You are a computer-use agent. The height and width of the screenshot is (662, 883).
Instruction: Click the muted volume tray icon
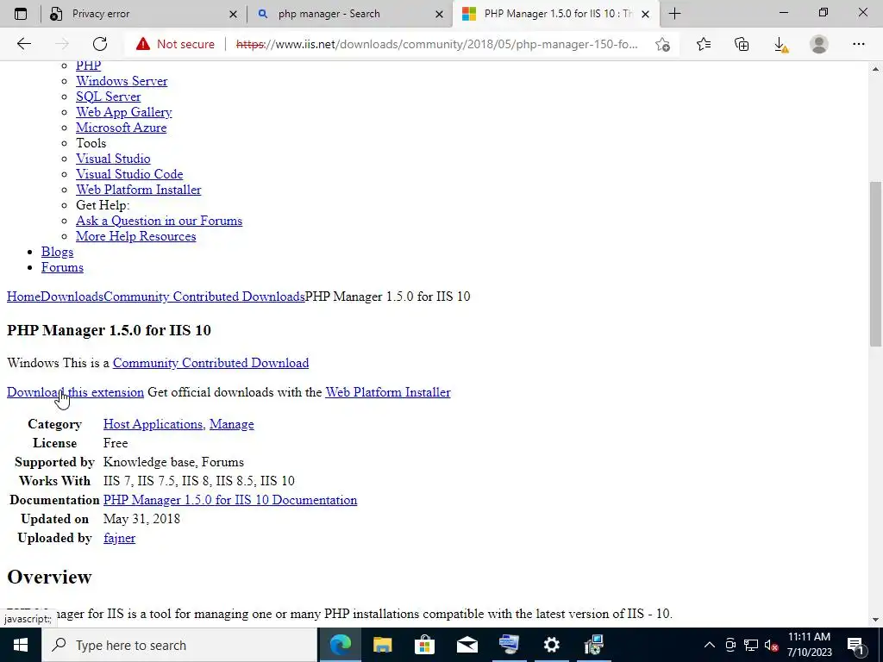771,645
